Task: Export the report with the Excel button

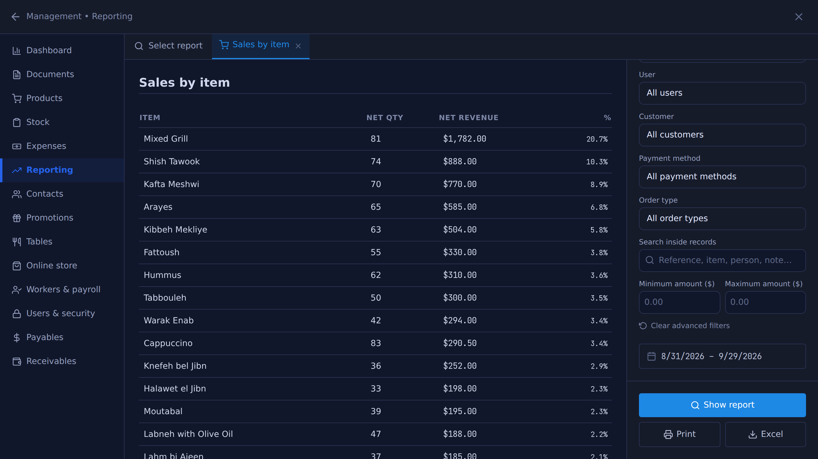Action: coord(765,434)
